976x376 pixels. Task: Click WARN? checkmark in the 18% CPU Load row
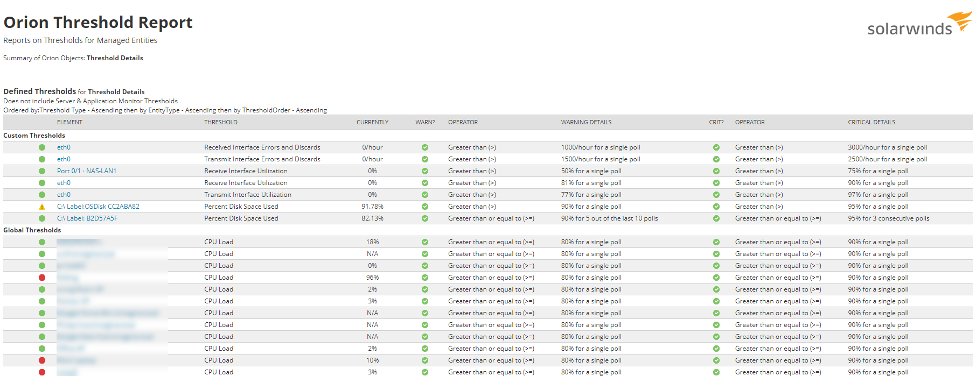[x=425, y=242]
